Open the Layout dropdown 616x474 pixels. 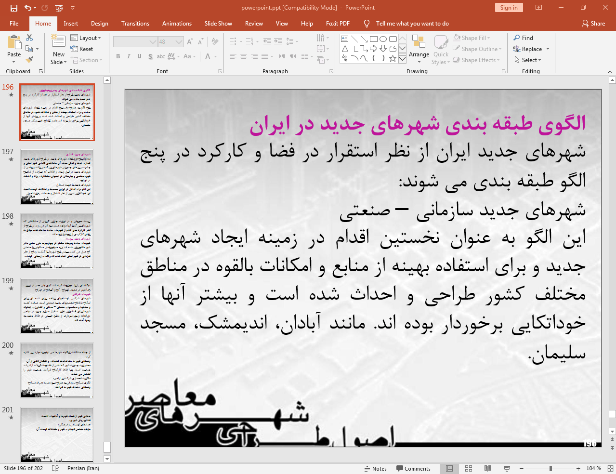click(86, 38)
